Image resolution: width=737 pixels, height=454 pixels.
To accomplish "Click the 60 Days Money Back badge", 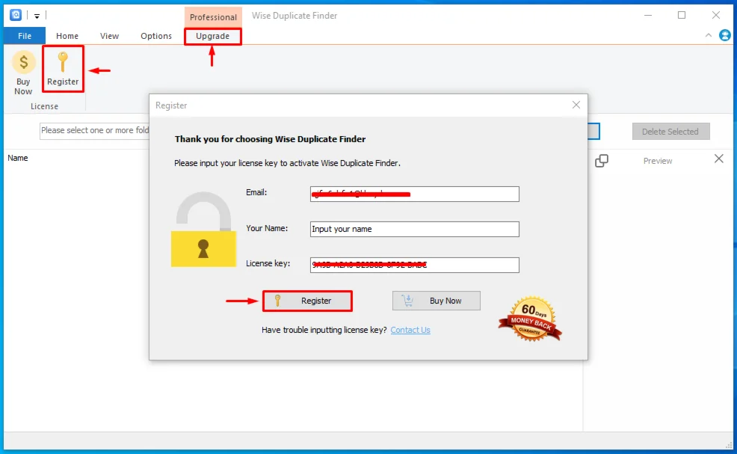I will [x=530, y=319].
